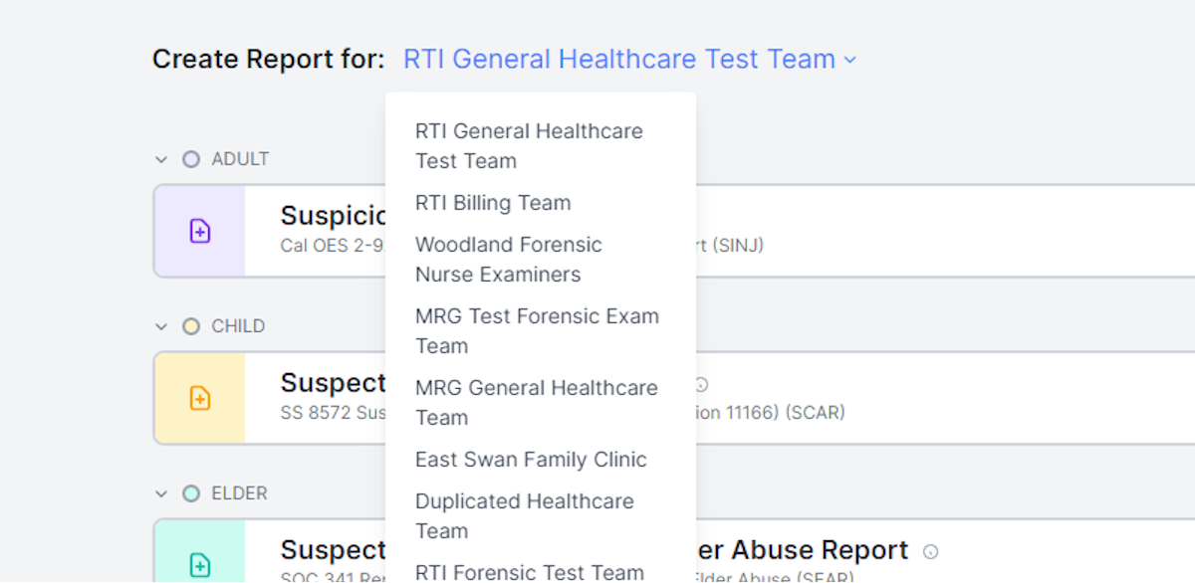
Task: Choose MRG Test Forensic Exam Team
Action: click(x=541, y=331)
